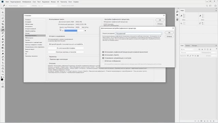Viewport: 218px width, 123px height.
Task: Open the Info panel menu icon
Action: tap(216, 11)
